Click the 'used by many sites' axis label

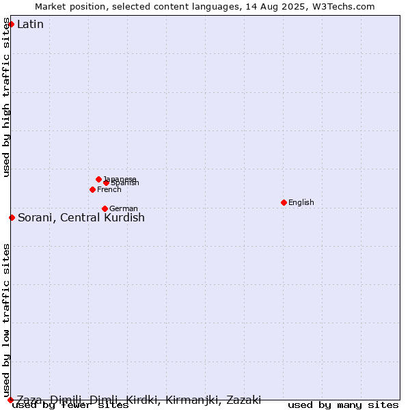343,405
